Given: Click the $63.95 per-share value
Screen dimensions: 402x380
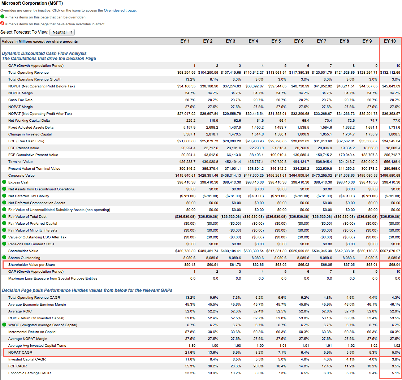Looking at the screenshot, I should coord(281,265).
